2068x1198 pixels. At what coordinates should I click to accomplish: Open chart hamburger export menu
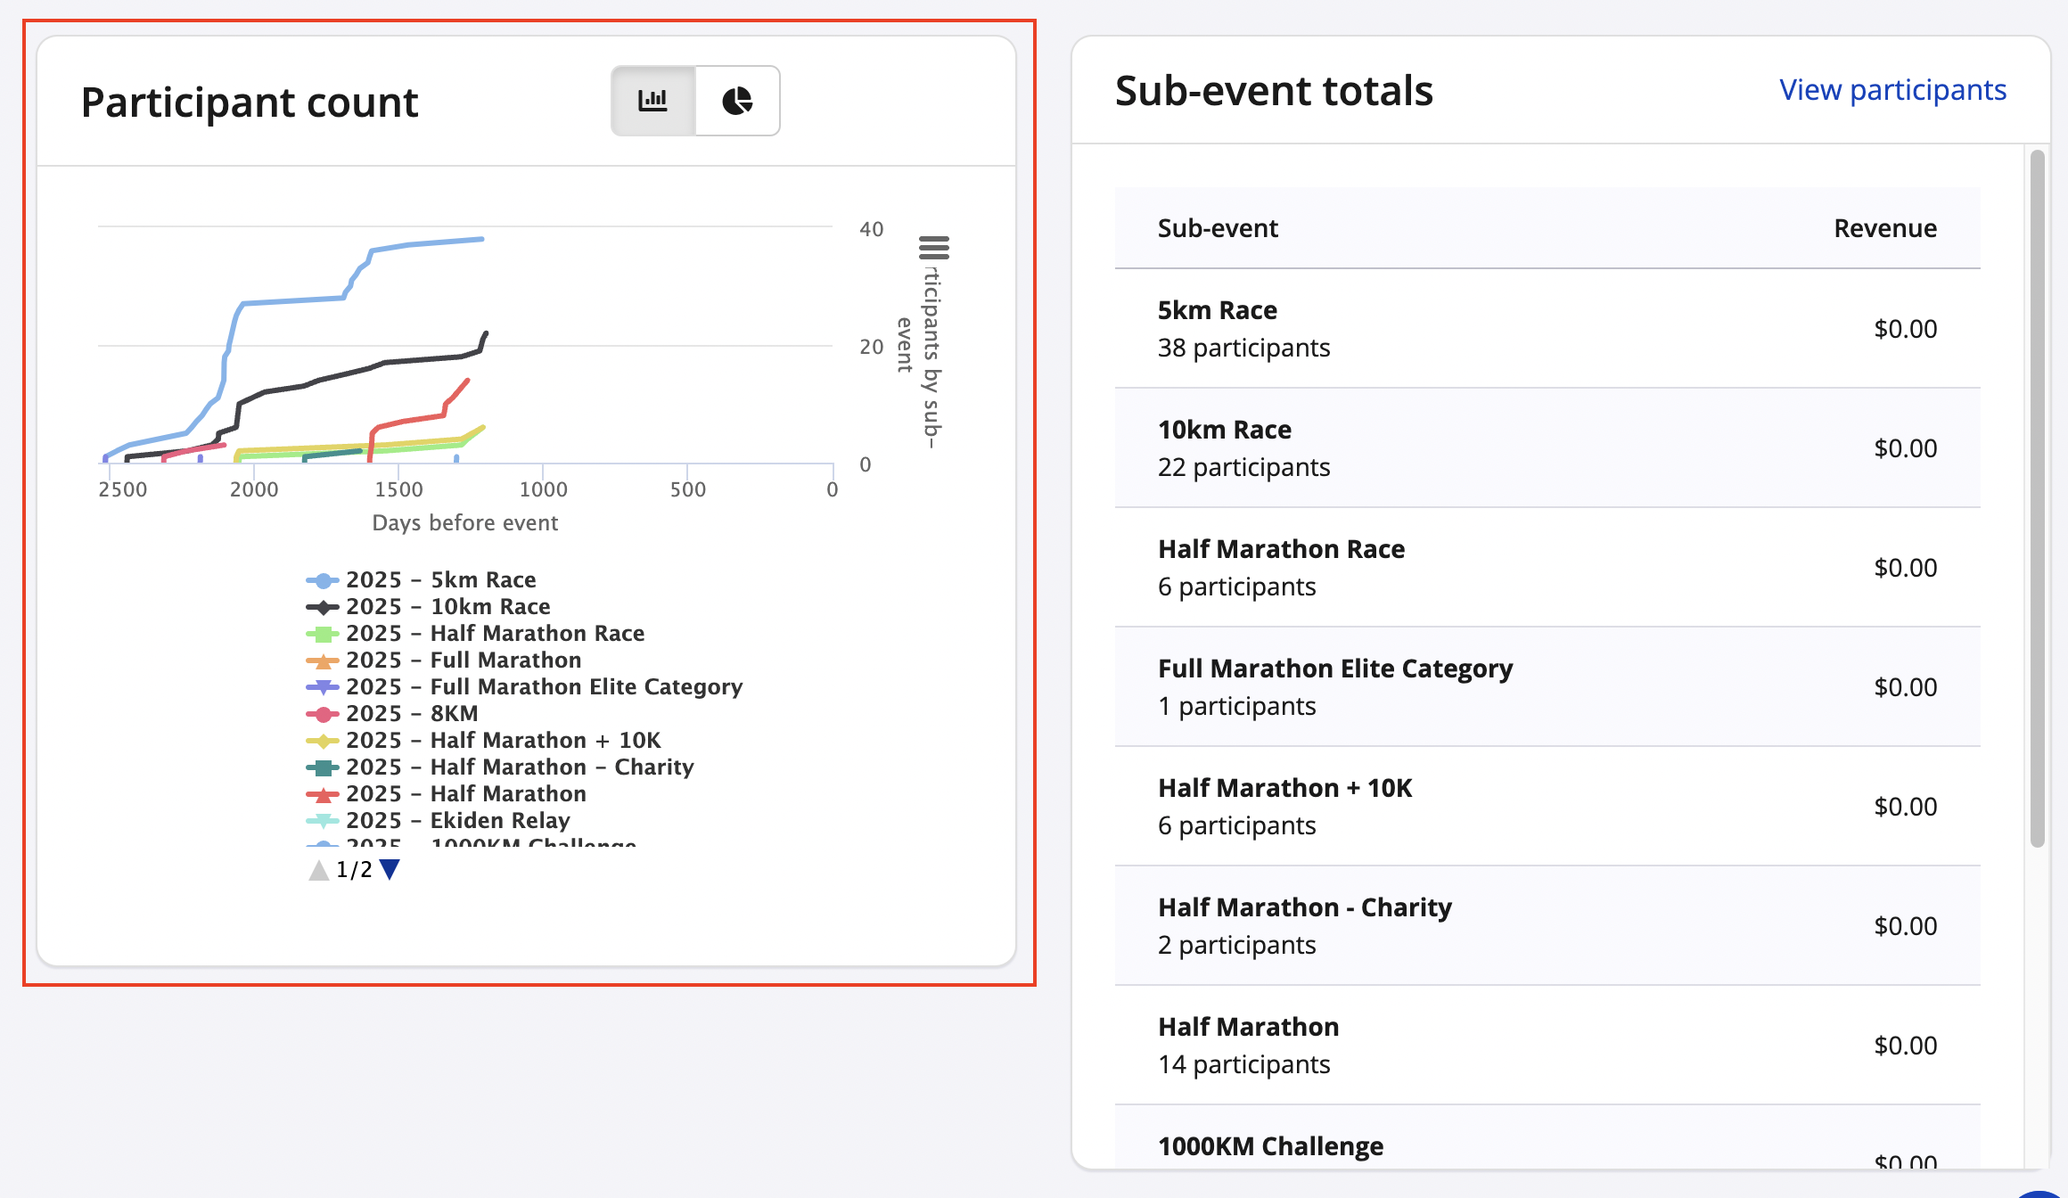pyautogui.click(x=933, y=247)
